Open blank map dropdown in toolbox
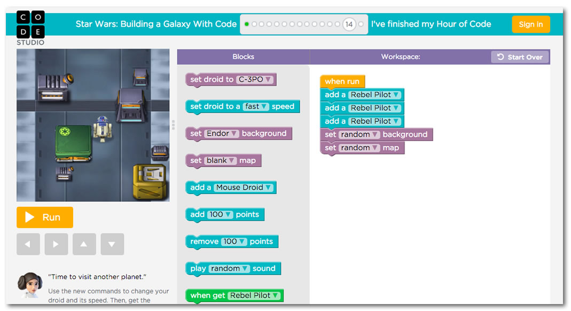Viewport: 571px width, 311px height. point(221,160)
